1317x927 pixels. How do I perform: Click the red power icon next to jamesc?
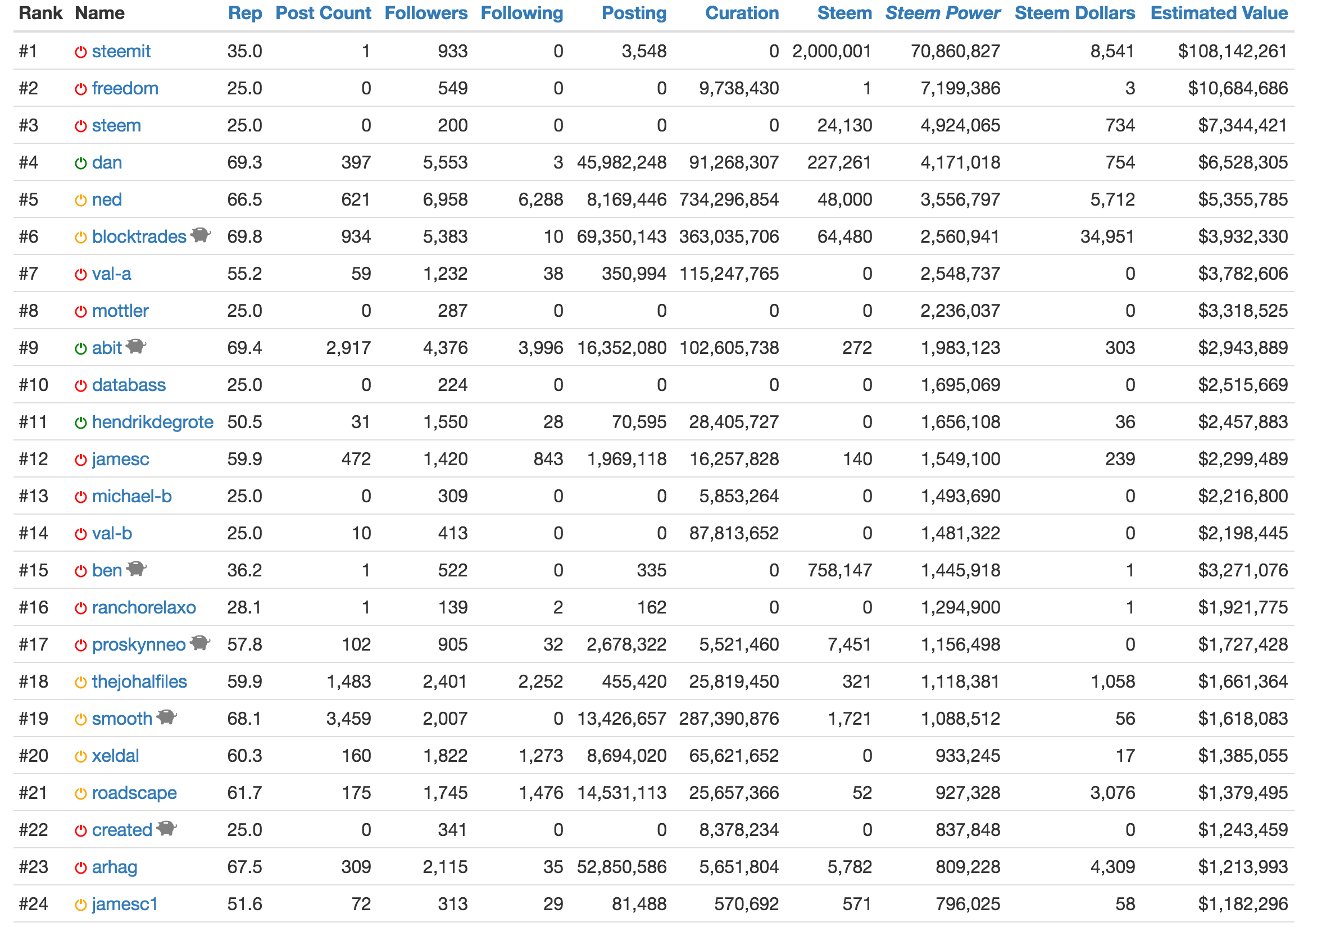(81, 460)
